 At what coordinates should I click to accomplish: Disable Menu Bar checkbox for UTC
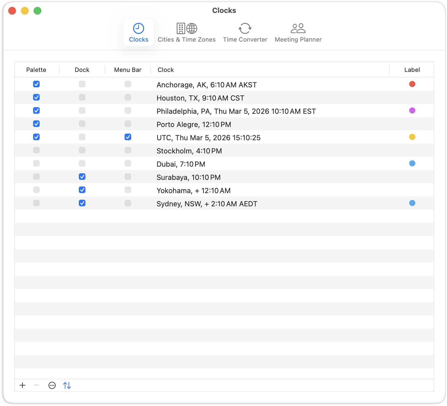pyautogui.click(x=128, y=137)
